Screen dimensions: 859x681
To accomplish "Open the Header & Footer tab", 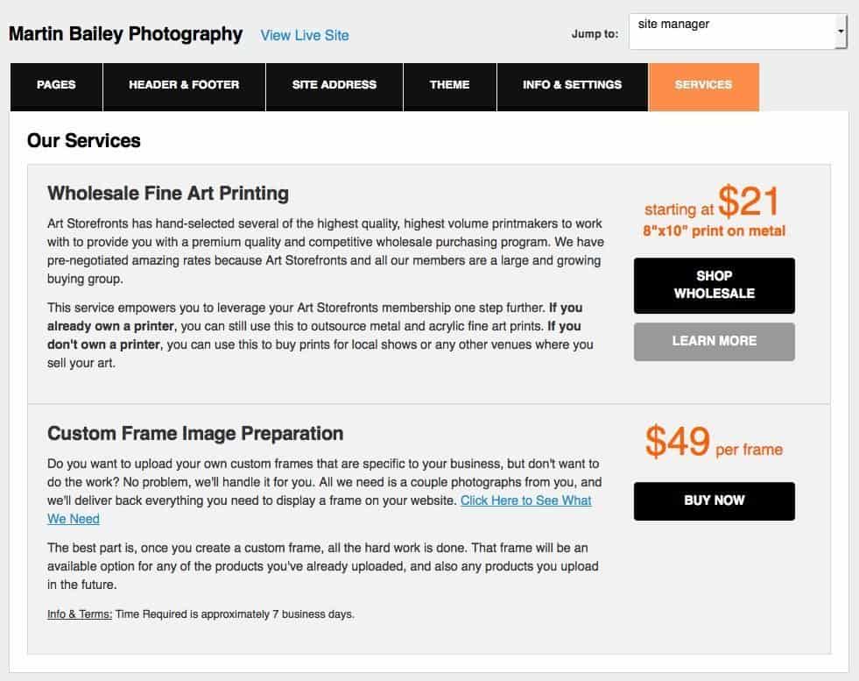I will (184, 85).
